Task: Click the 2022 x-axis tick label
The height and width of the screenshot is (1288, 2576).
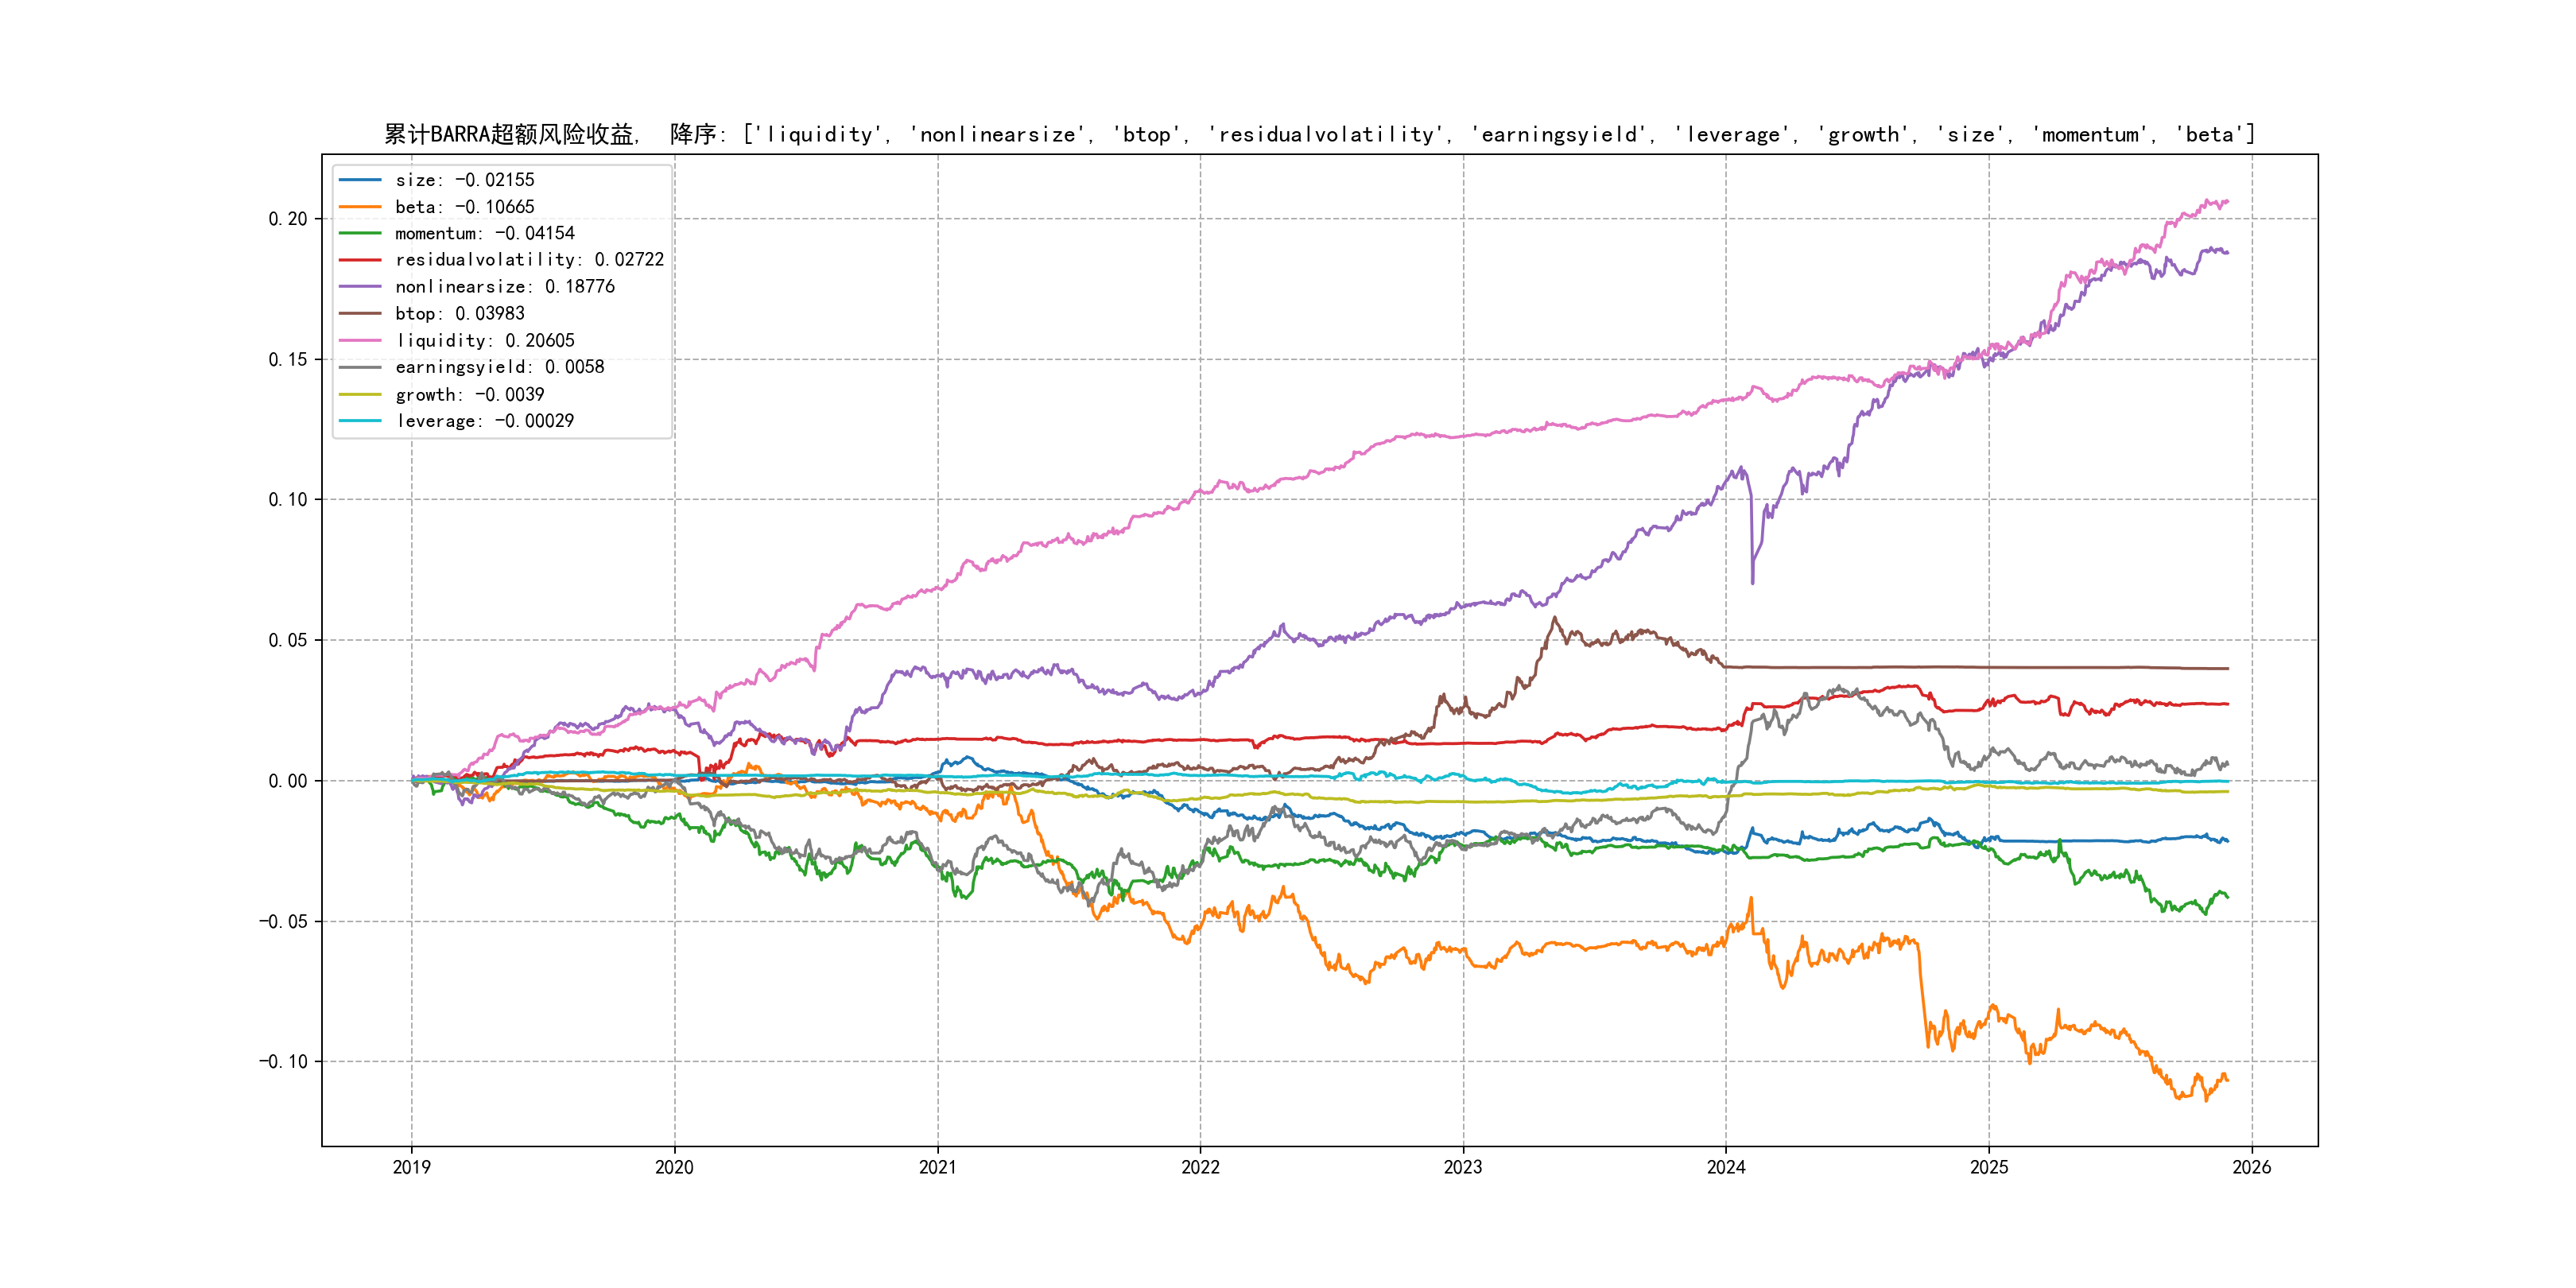Action: [x=1200, y=1167]
